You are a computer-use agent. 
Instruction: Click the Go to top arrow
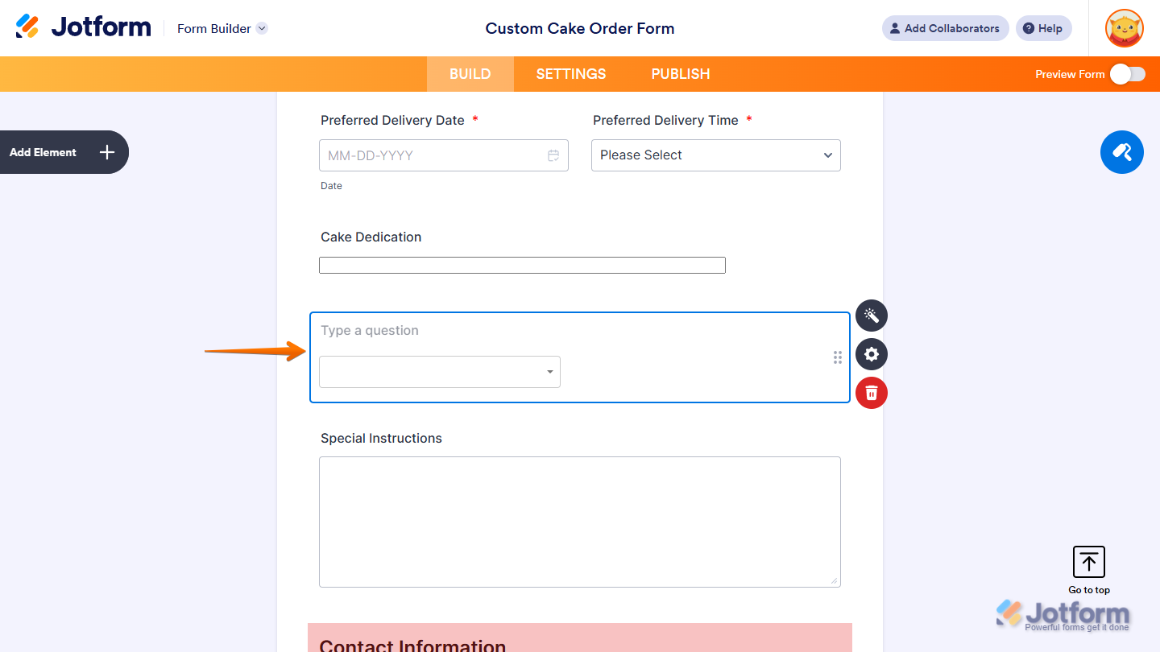tap(1088, 561)
